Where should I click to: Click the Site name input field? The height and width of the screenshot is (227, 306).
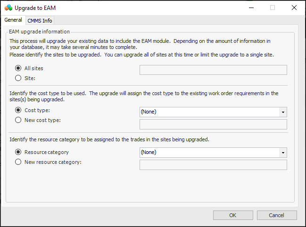coord(213,70)
